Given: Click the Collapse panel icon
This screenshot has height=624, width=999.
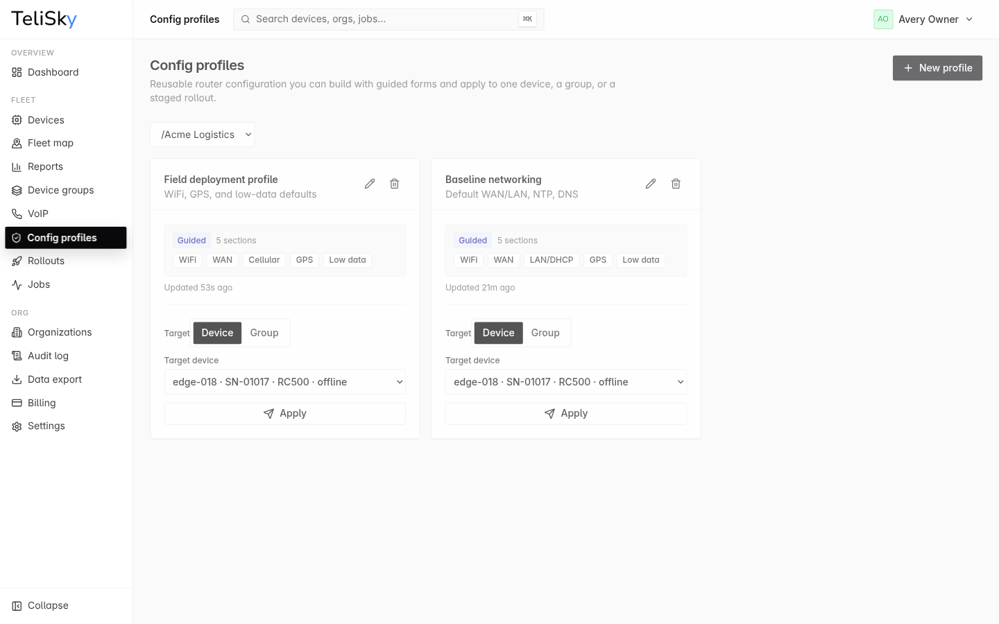Looking at the screenshot, I should pyautogui.click(x=17, y=605).
